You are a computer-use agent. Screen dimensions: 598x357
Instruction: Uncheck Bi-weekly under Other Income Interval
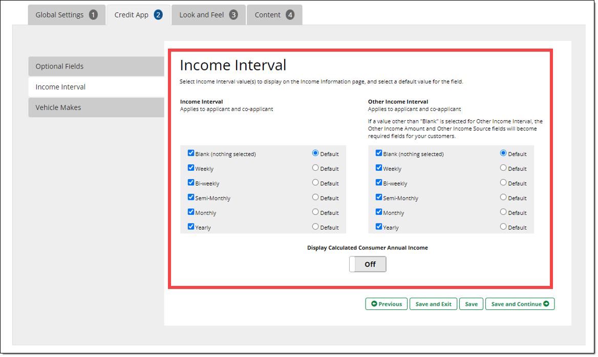pos(379,182)
